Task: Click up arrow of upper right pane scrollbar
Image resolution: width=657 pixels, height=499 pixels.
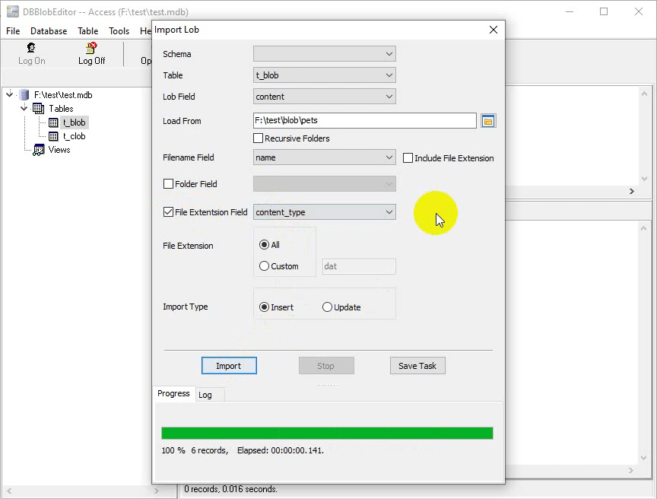Action: tap(644, 94)
